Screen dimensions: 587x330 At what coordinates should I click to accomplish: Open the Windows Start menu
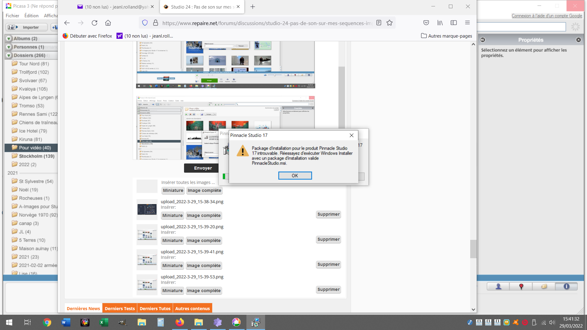pyautogui.click(x=9, y=322)
